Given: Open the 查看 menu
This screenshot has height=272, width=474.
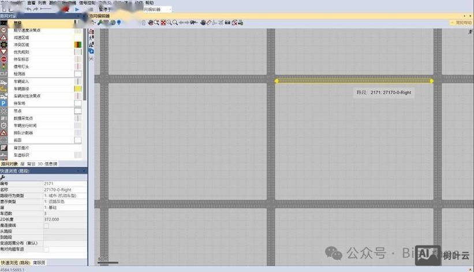Looking at the screenshot, I should coord(31,3).
